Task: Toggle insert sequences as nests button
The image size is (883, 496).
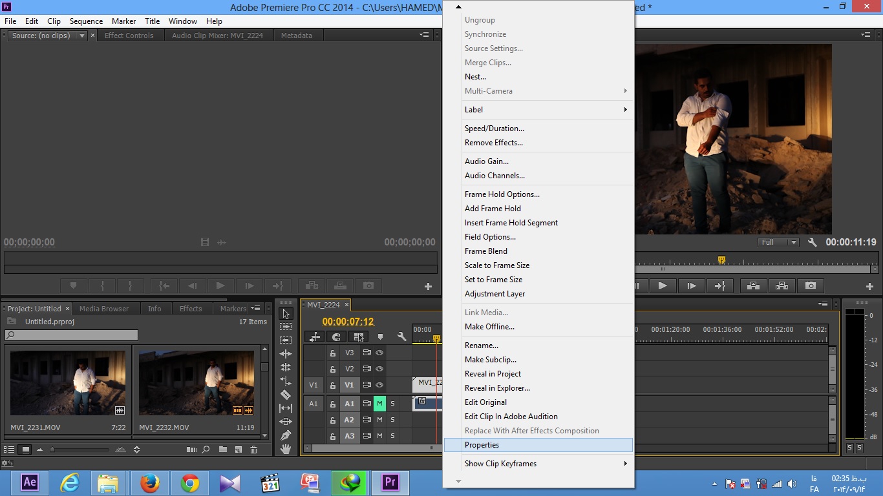Action: pos(315,336)
